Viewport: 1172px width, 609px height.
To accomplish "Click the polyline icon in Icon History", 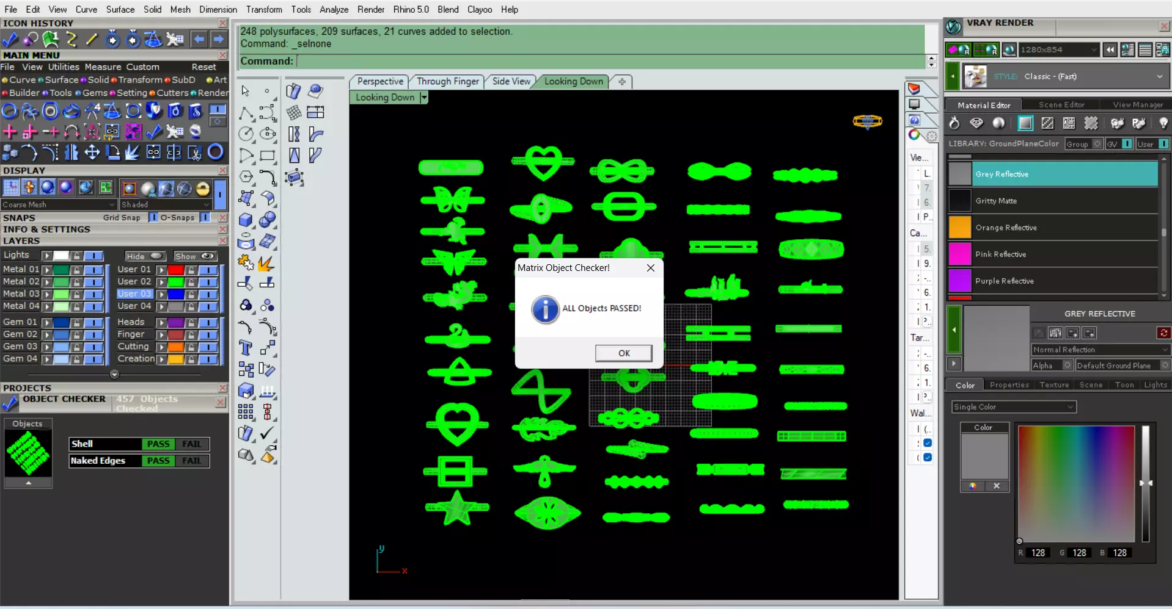I will [71, 40].
